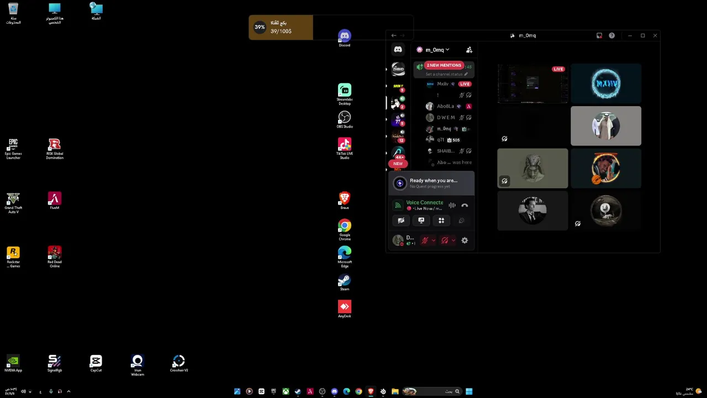
Task: Select the Microsoft Edge desktop shortcut
Action: (345, 257)
